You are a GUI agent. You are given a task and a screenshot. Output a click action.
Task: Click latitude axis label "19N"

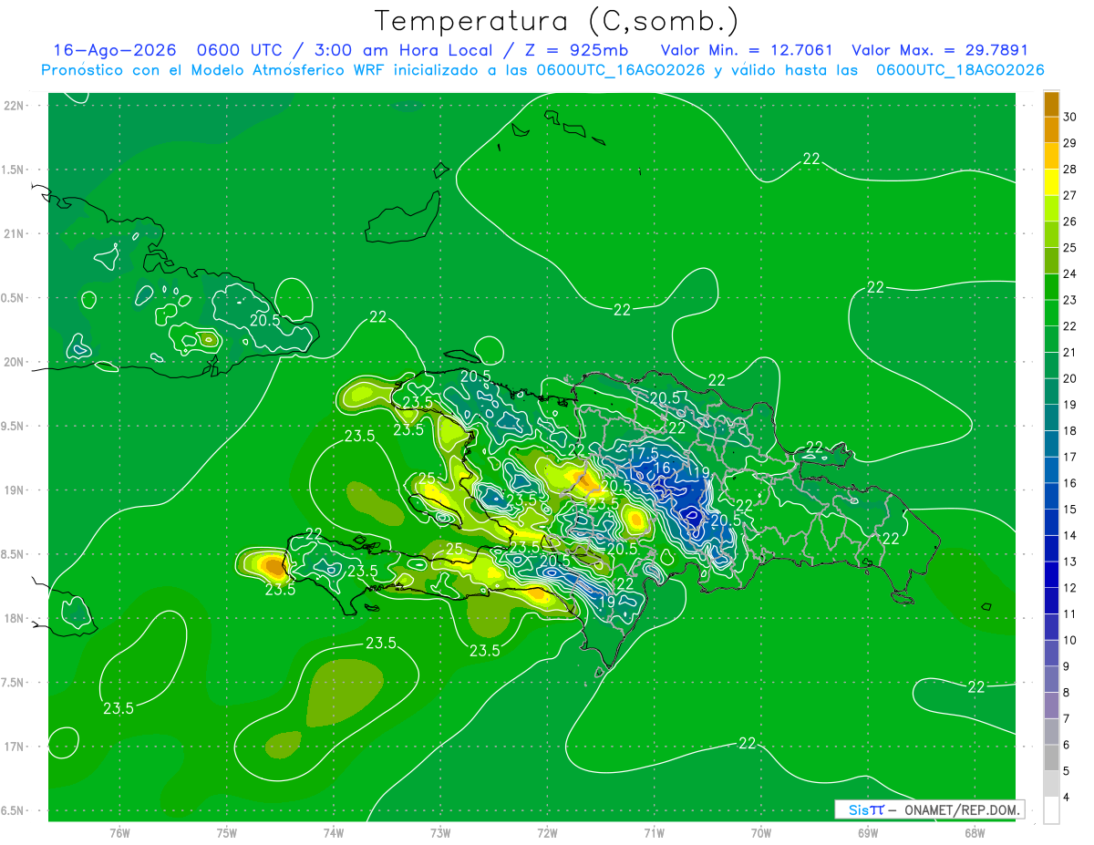tap(15, 490)
